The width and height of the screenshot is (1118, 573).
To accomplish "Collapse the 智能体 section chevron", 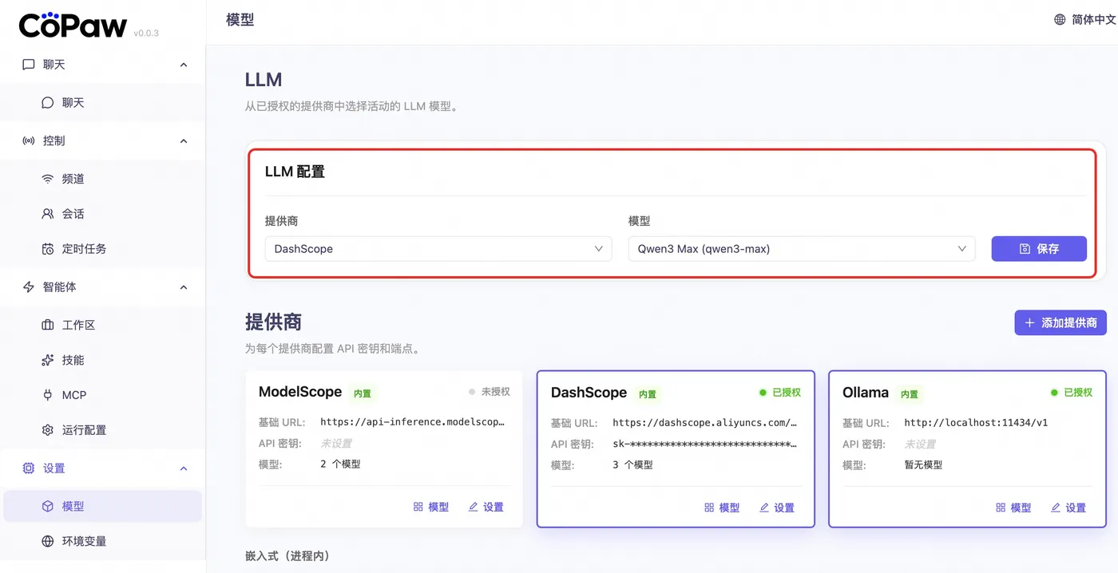I will 184,286.
